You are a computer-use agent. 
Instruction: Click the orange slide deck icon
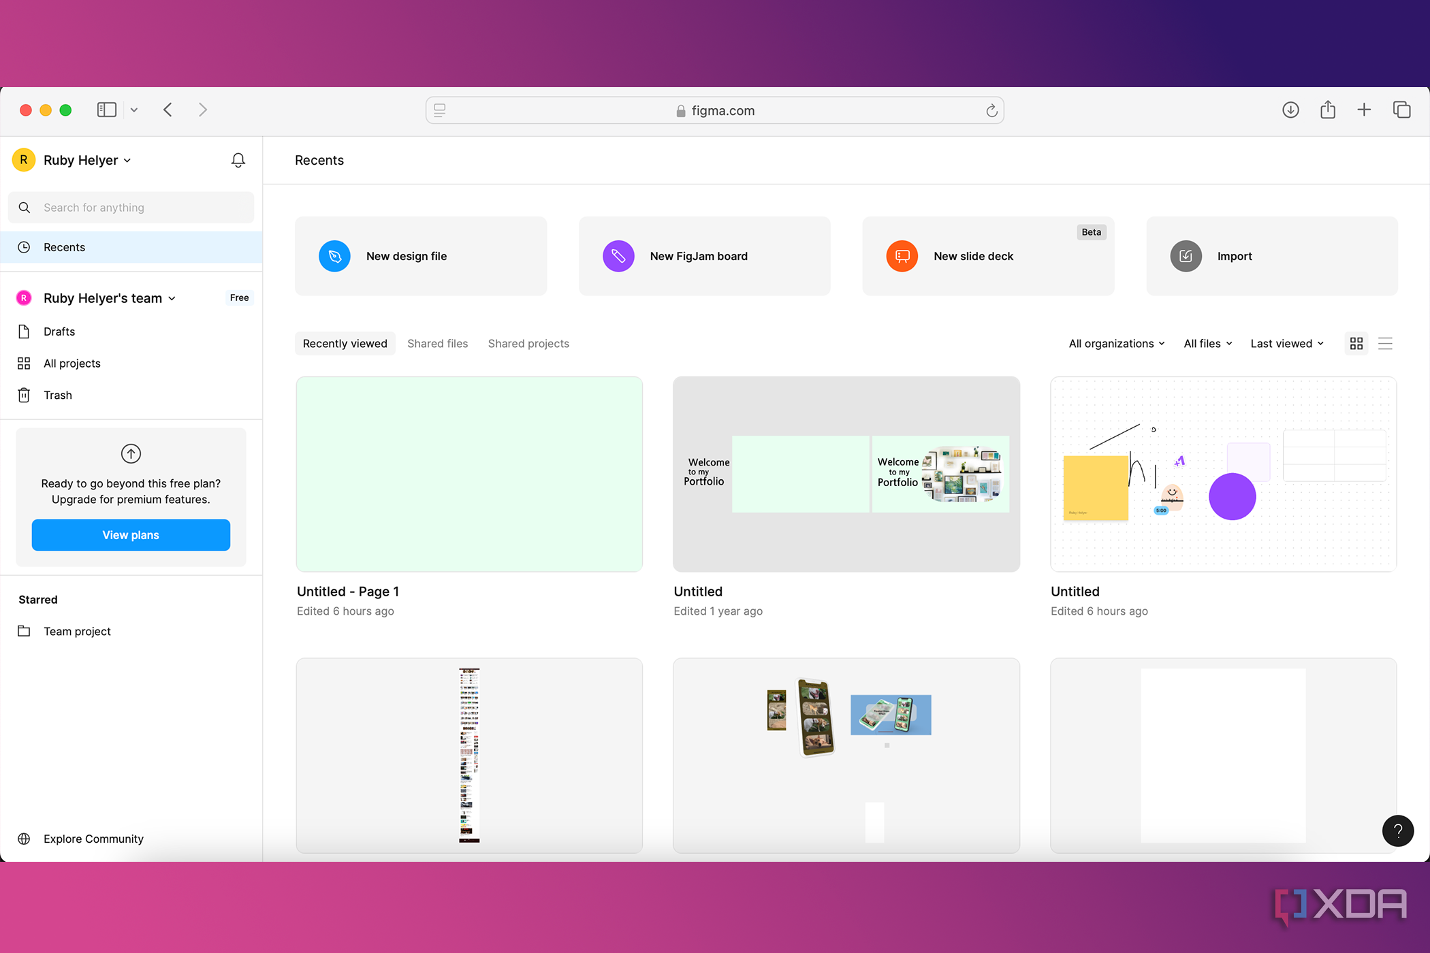click(902, 257)
